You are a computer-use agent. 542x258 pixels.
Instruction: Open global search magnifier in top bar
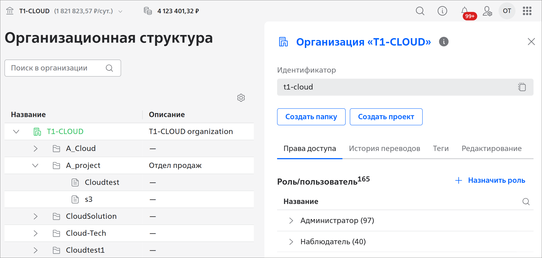click(x=420, y=11)
